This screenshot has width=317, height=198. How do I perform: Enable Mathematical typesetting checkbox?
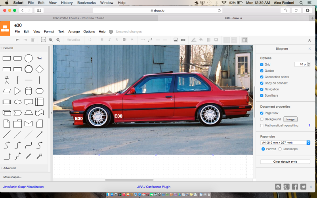[x=262, y=126]
